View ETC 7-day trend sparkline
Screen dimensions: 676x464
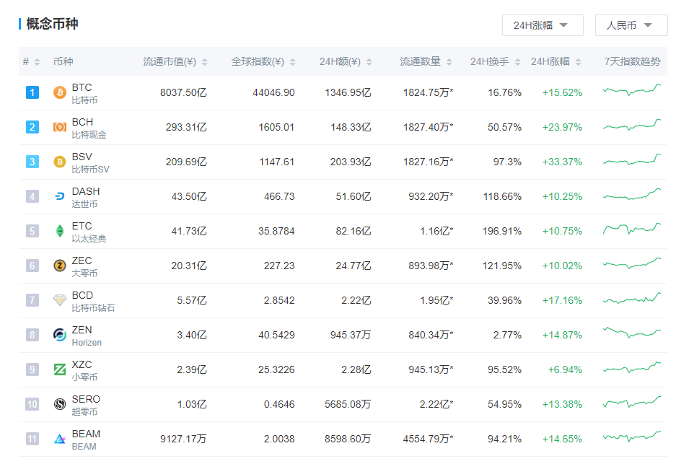(x=631, y=229)
